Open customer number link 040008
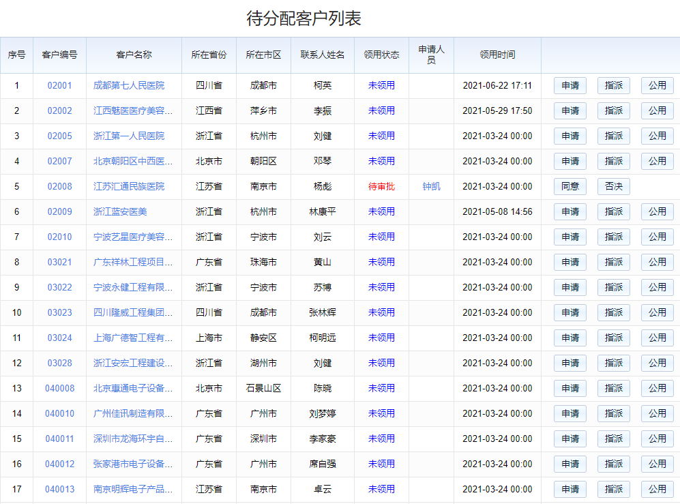The image size is (680, 504). [x=59, y=389]
